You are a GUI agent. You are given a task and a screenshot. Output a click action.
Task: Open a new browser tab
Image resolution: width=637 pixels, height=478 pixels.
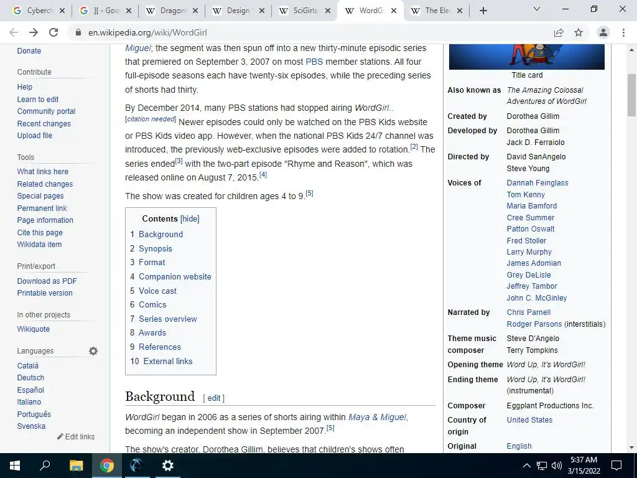point(483,11)
